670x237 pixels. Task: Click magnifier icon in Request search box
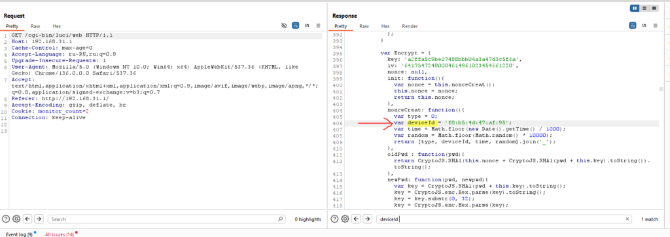point(280,219)
